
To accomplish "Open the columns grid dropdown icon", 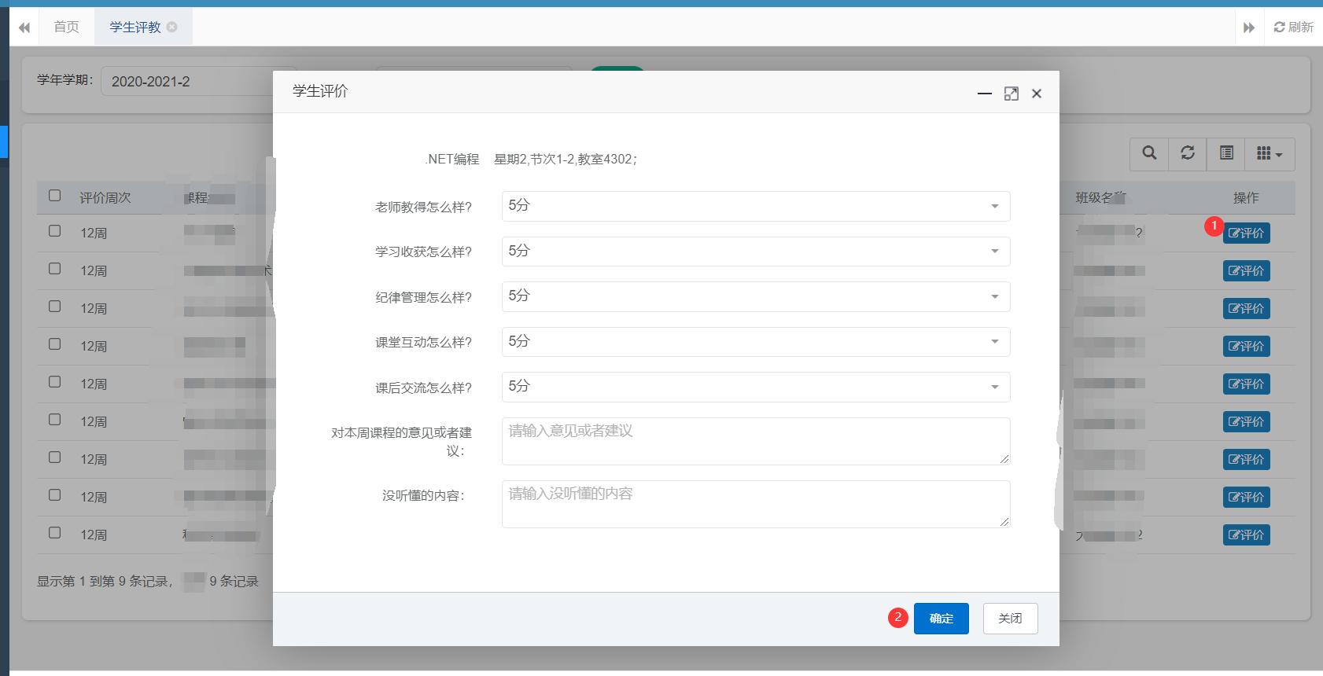I will [1270, 153].
